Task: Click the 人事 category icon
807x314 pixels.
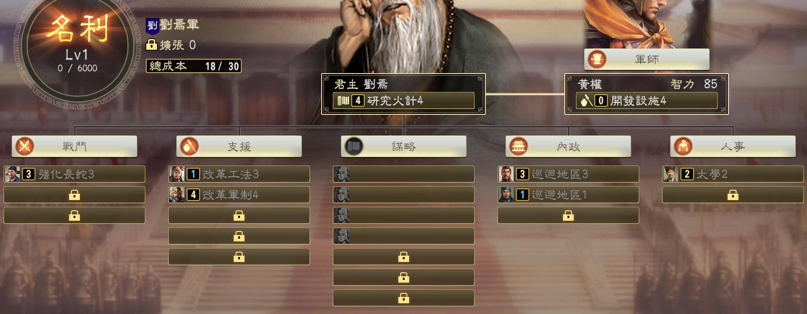Action: click(x=683, y=146)
